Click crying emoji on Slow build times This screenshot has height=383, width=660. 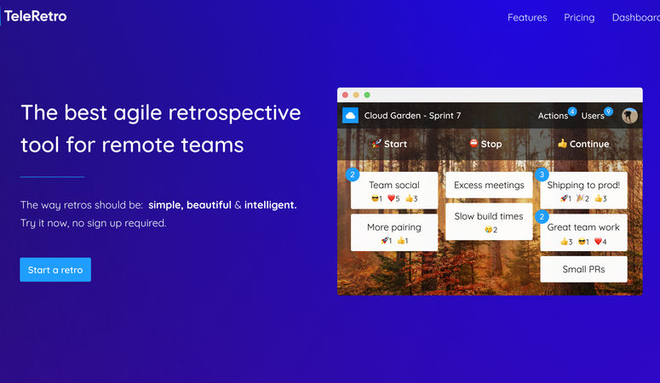pos(491,230)
